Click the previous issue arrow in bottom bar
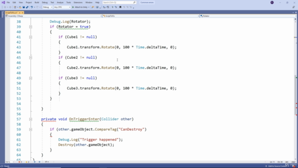 [x=34, y=162]
